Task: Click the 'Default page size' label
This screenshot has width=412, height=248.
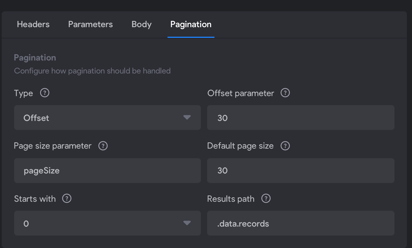Action: point(241,146)
